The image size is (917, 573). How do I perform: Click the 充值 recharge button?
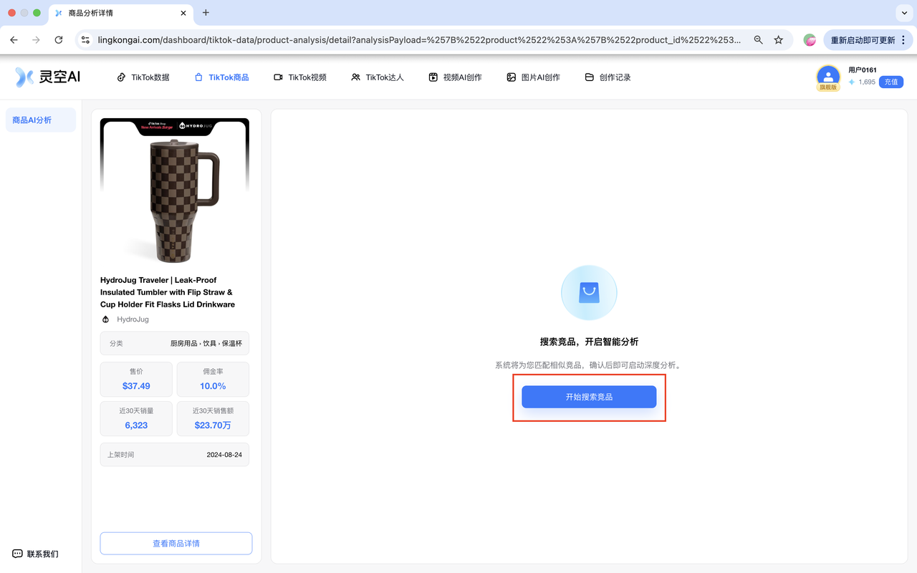[891, 82]
